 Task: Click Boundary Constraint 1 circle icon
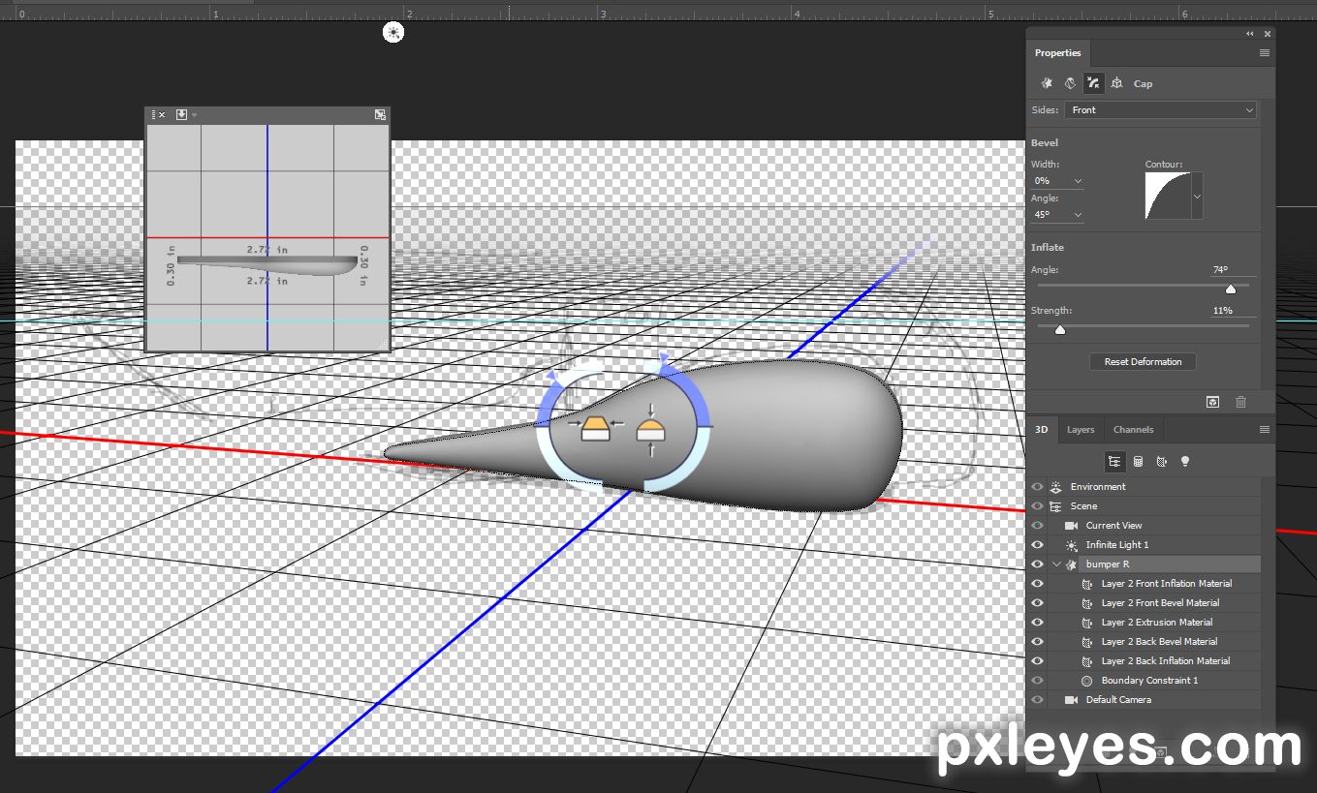[1086, 681]
